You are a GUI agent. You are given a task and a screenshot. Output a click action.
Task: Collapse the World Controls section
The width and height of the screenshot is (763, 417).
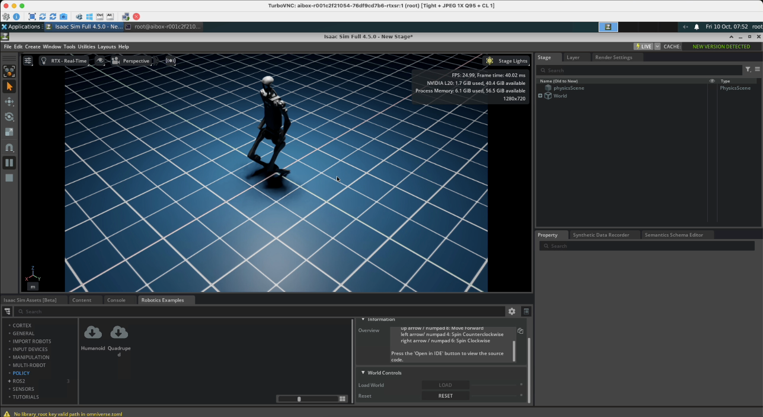coord(363,372)
